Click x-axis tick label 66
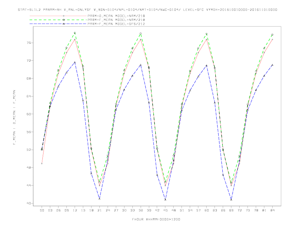Screen dimensions: 297x229 click(x=223, y=210)
